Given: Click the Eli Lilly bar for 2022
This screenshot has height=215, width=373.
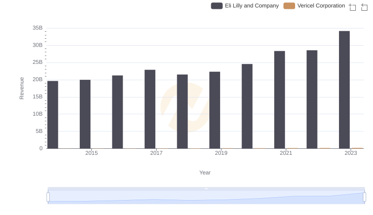Looking at the screenshot, I should pos(312,99).
